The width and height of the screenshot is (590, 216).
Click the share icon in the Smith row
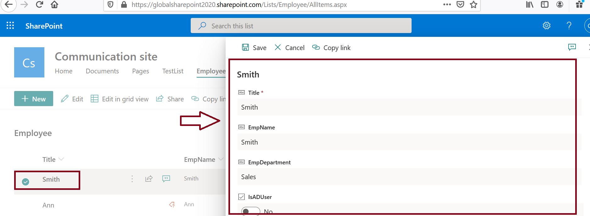point(149,179)
